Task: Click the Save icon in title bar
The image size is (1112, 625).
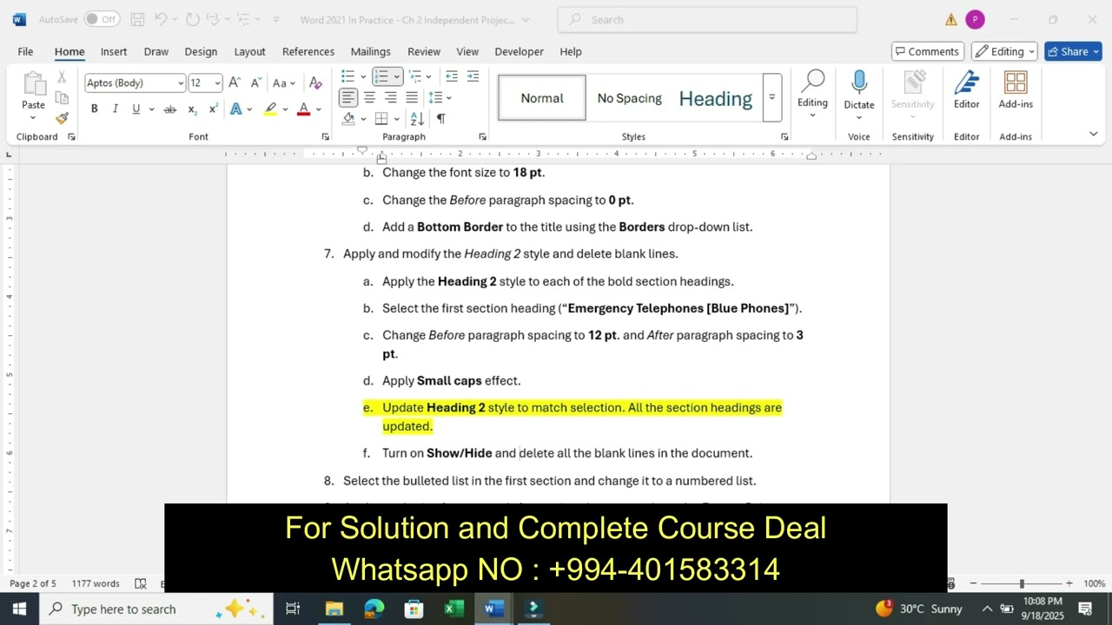Action: (x=137, y=19)
